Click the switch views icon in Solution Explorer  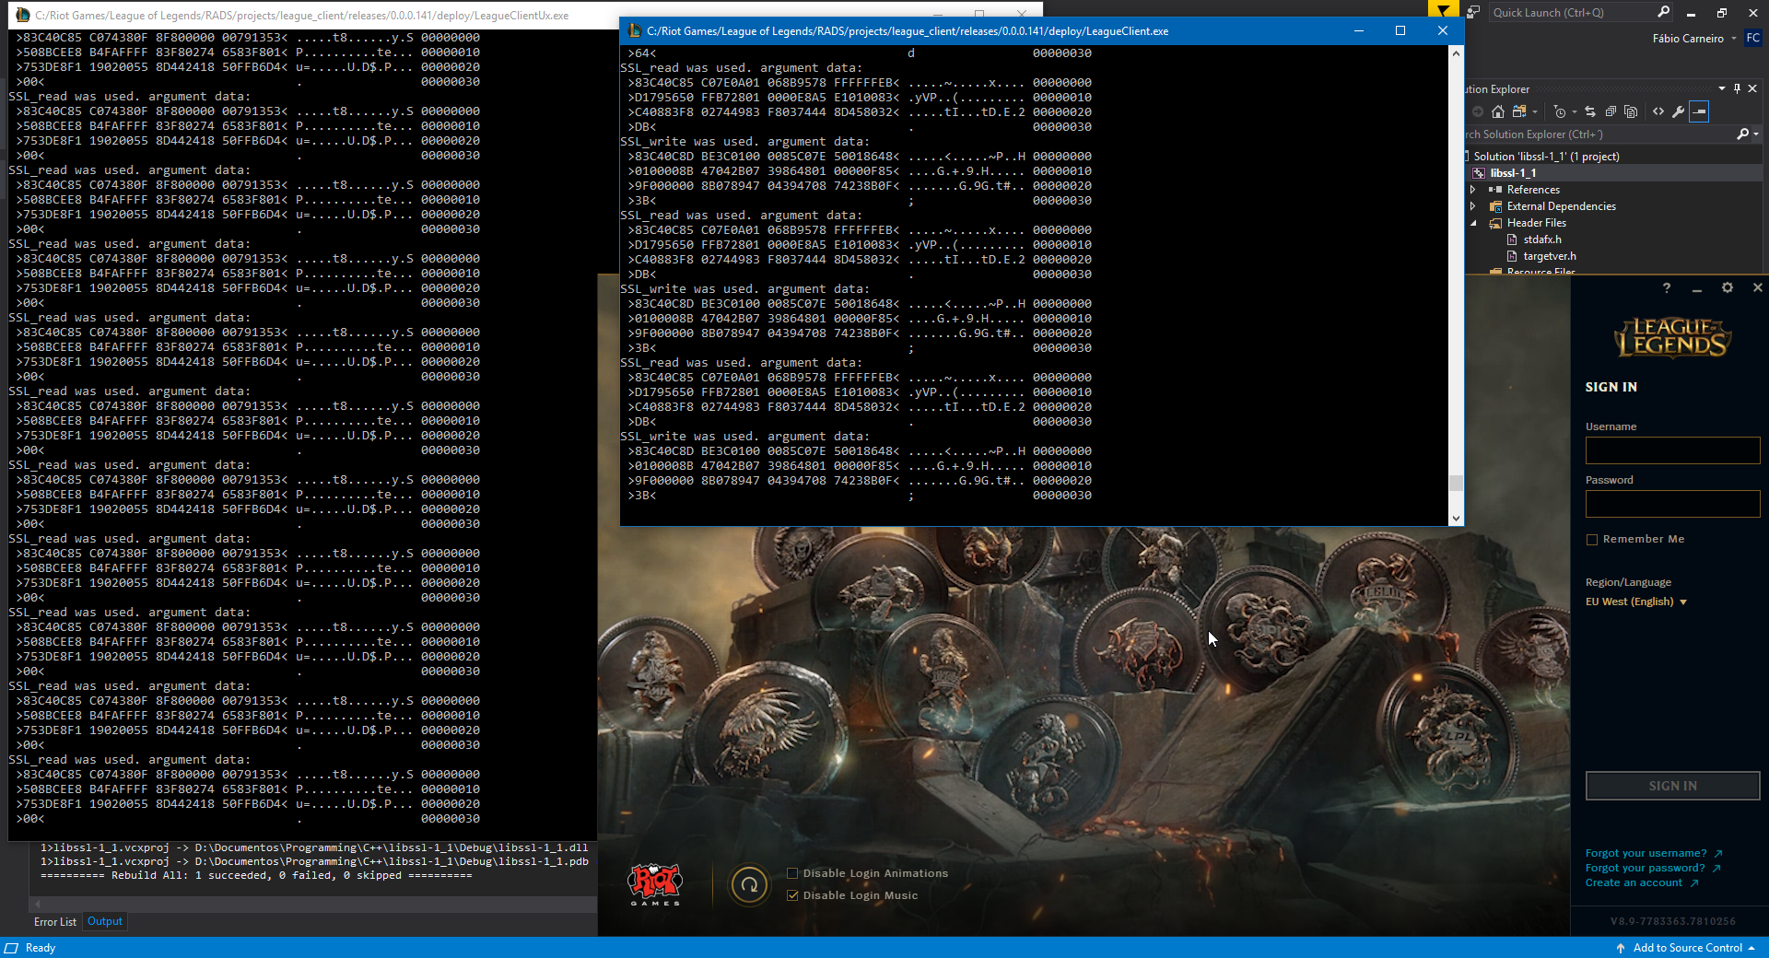(1518, 111)
